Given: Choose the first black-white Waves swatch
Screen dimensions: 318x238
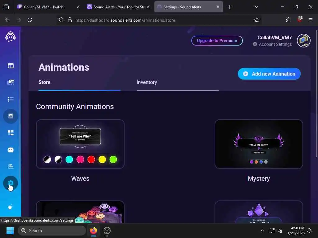Looking at the screenshot, I should point(47,160).
